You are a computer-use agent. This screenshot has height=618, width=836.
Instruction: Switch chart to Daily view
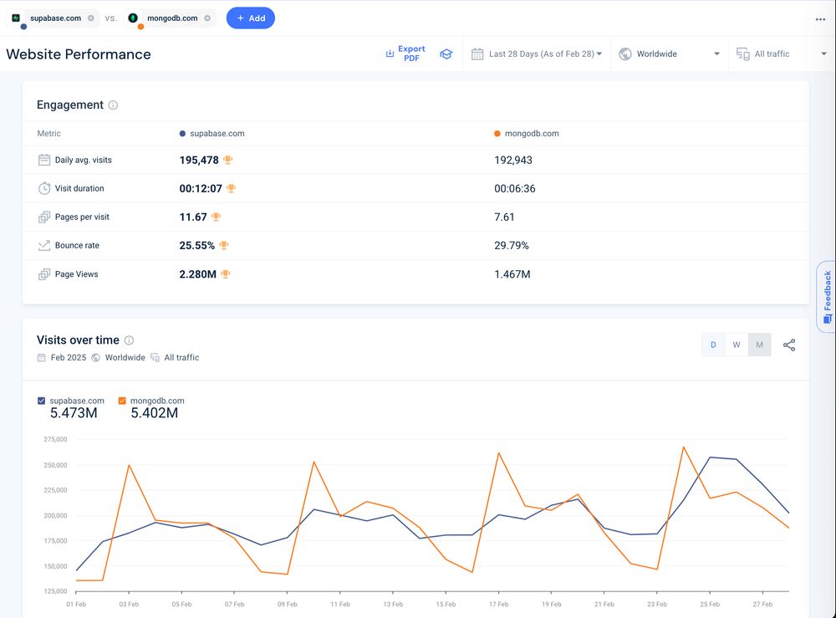click(x=713, y=345)
